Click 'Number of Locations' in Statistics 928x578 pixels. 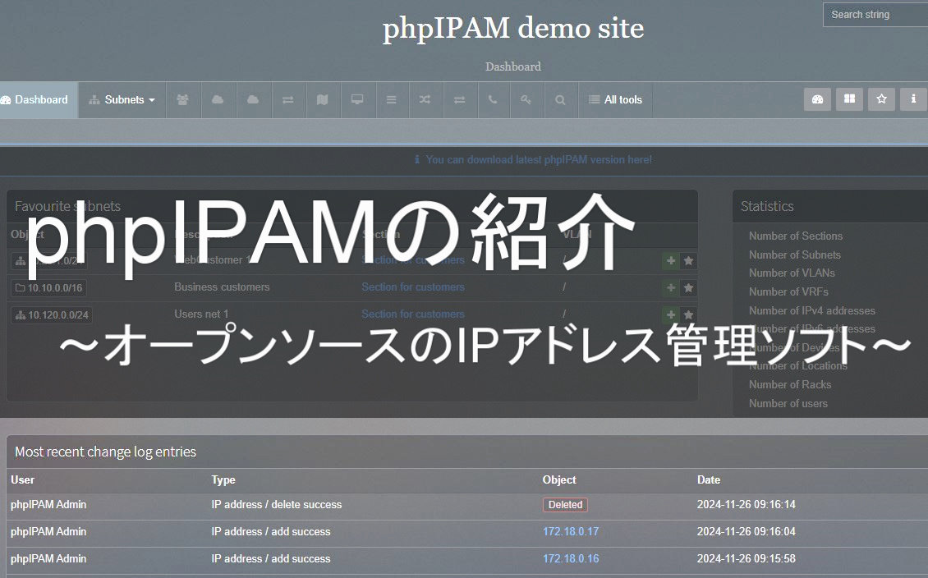[x=798, y=366]
